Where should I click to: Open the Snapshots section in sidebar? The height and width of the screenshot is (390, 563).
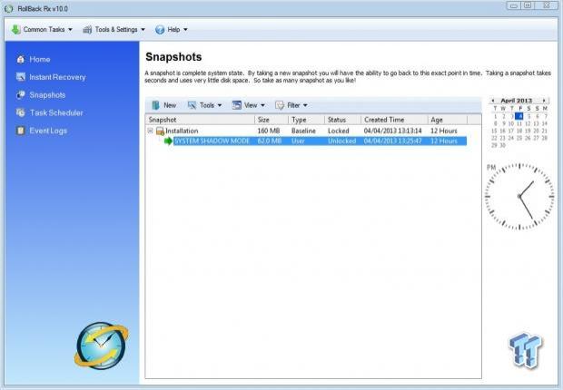pos(47,95)
